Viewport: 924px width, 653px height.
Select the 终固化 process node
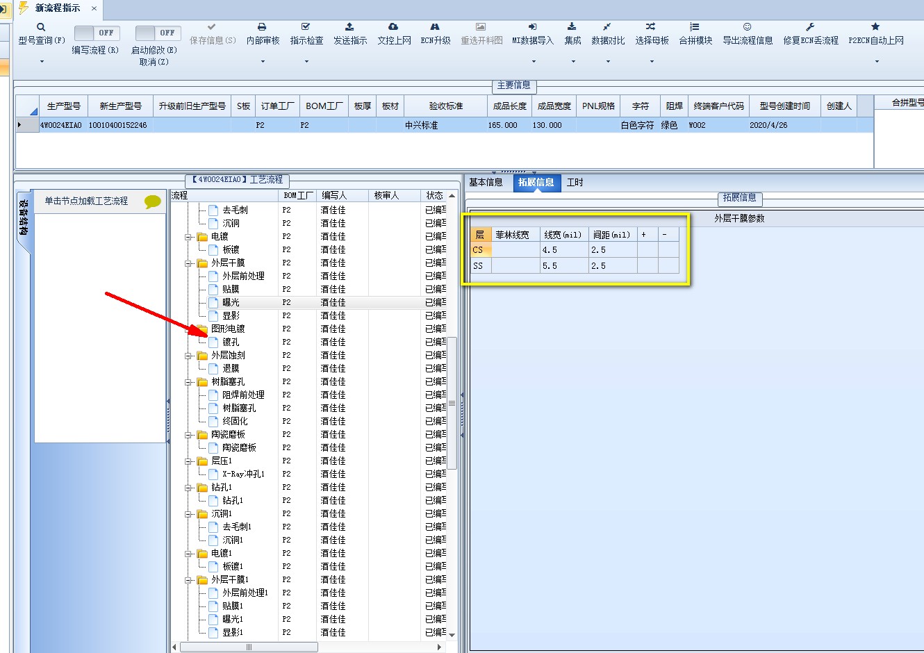tap(235, 422)
